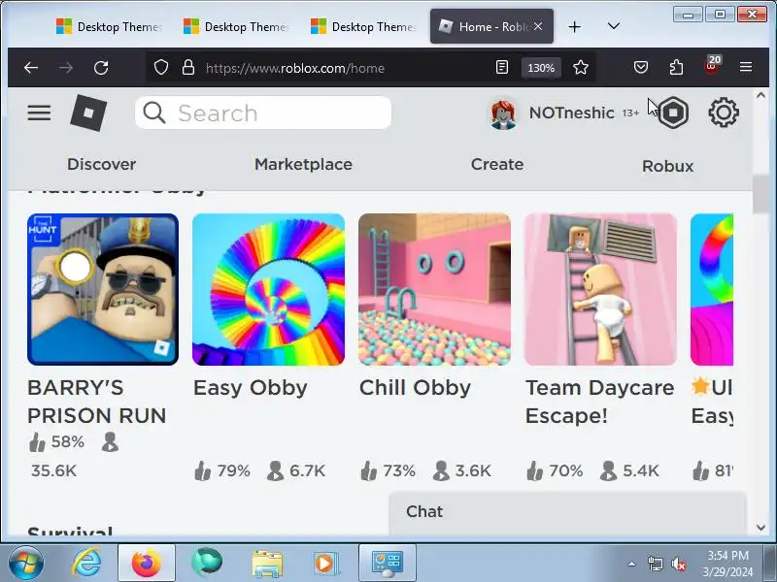This screenshot has height=582, width=777.
Task: Click BARRY'S PRISON RUN title
Action: (96, 402)
